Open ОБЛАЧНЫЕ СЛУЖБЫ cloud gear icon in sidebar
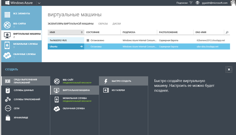 click(7, 55)
